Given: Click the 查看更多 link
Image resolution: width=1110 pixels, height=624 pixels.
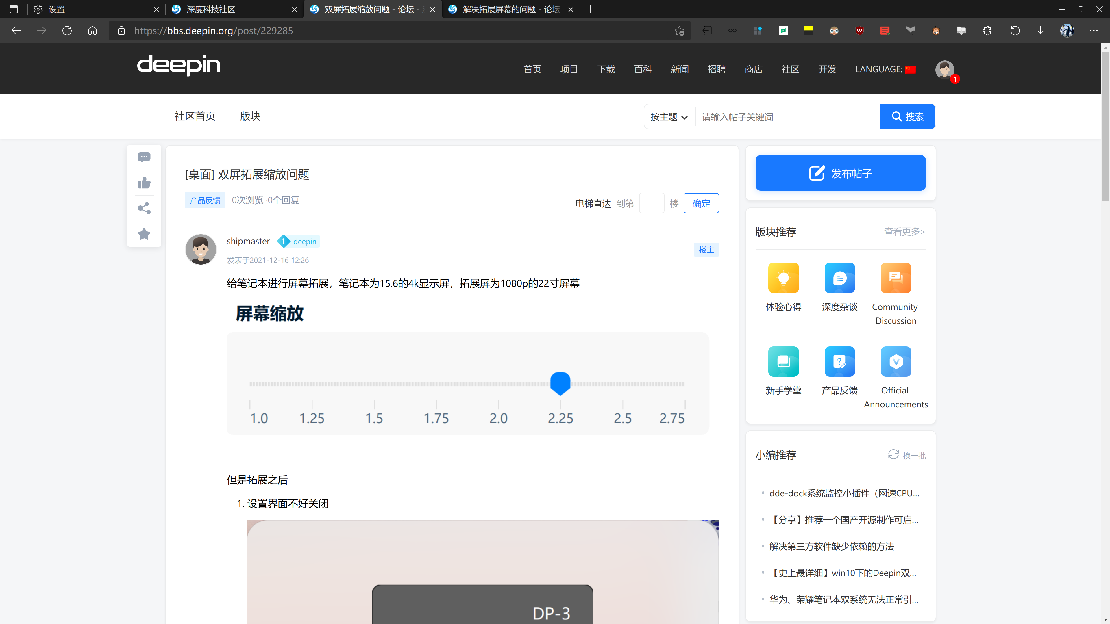Looking at the screenshot, I should 904,232.
